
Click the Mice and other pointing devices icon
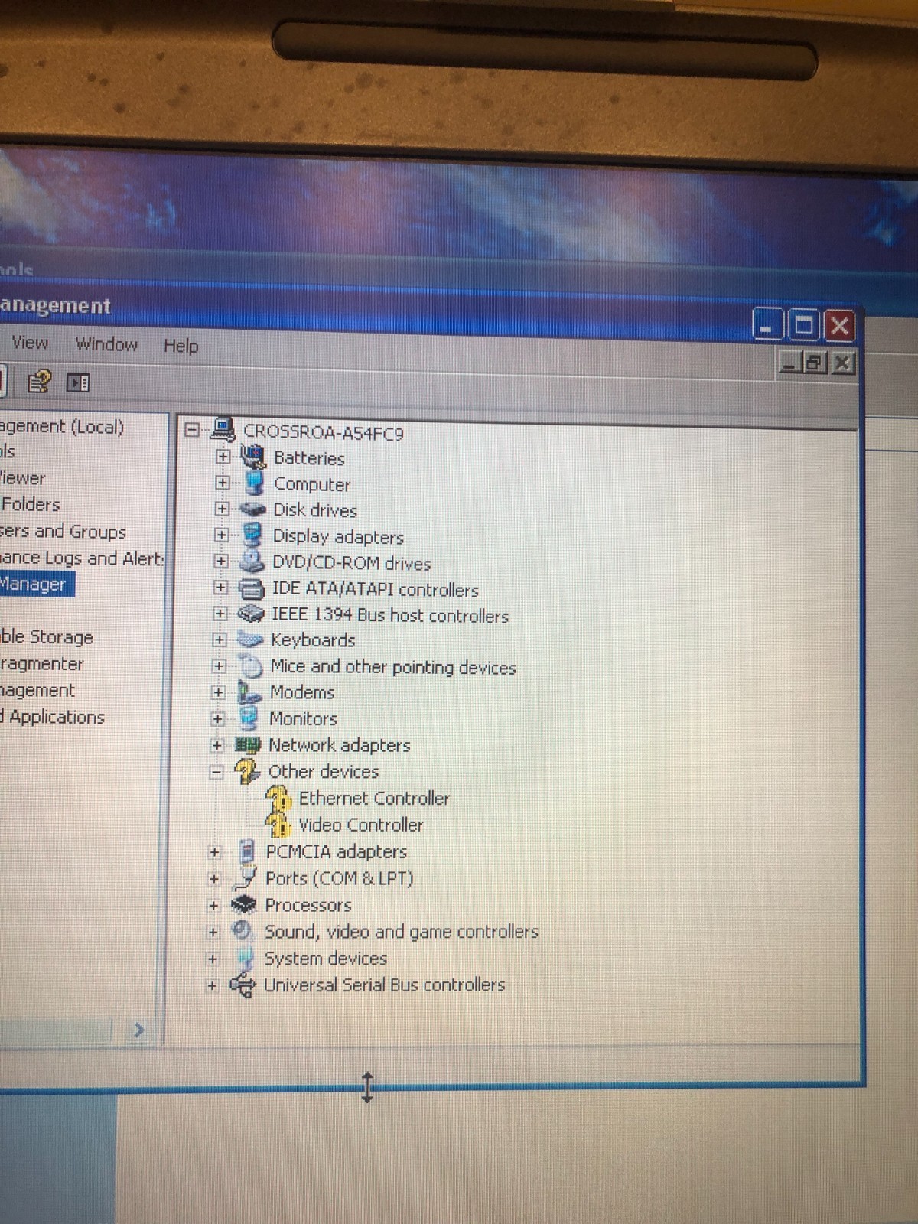point(250,666)
